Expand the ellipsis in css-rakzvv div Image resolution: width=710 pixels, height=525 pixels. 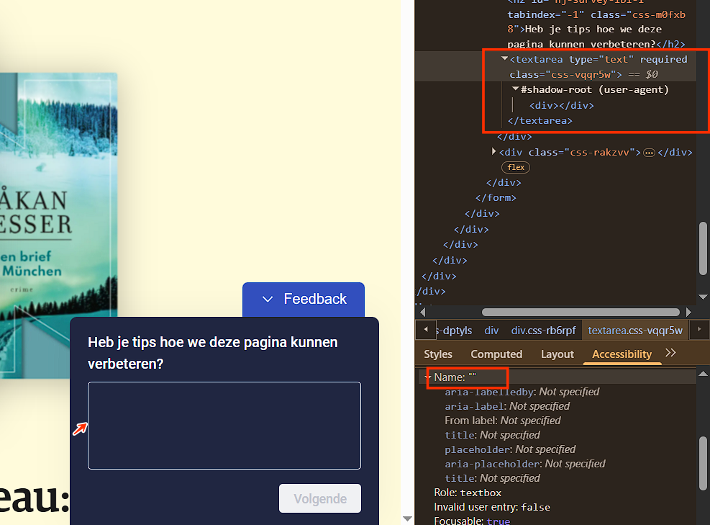point(649,153)
